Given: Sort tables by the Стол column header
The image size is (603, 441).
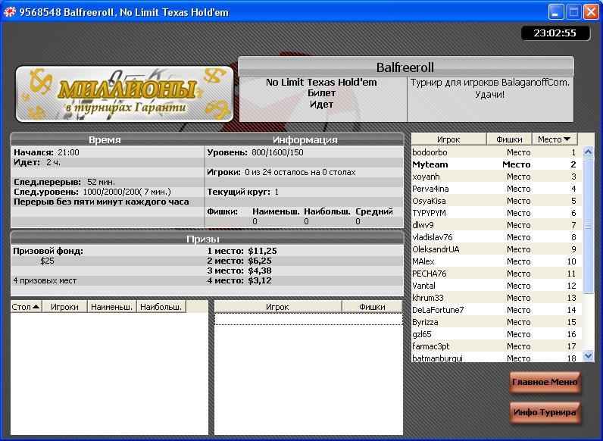Looking at the screenshot, I should [26, 307].
